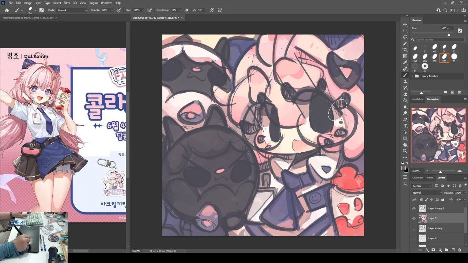Image resolution: width=468 pixels, height=263 pixels.
Task: Select the 400 brush preset
Action: pos(425,57)
